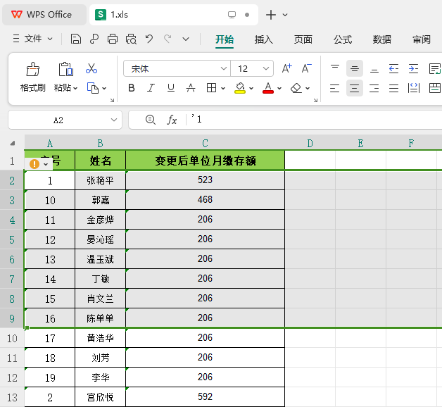Decrease font size with A- icon

pos(306,68)
